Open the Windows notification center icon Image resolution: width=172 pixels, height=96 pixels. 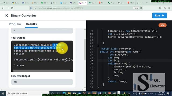point(168,94)
